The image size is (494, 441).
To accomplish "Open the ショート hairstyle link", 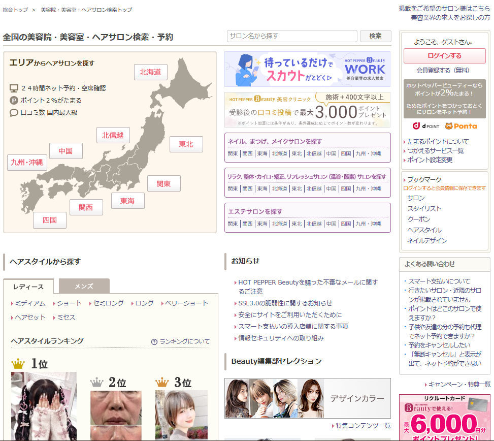I will pos(69,303).
